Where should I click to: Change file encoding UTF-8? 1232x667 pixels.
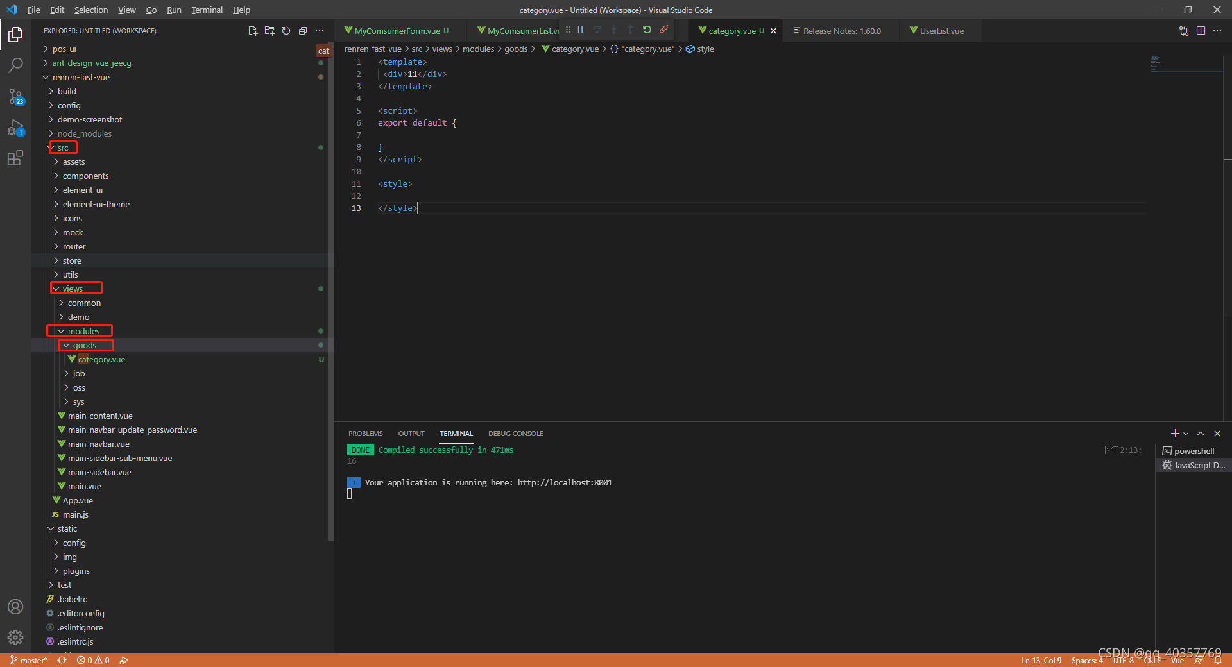click(x=1124, y=660)
